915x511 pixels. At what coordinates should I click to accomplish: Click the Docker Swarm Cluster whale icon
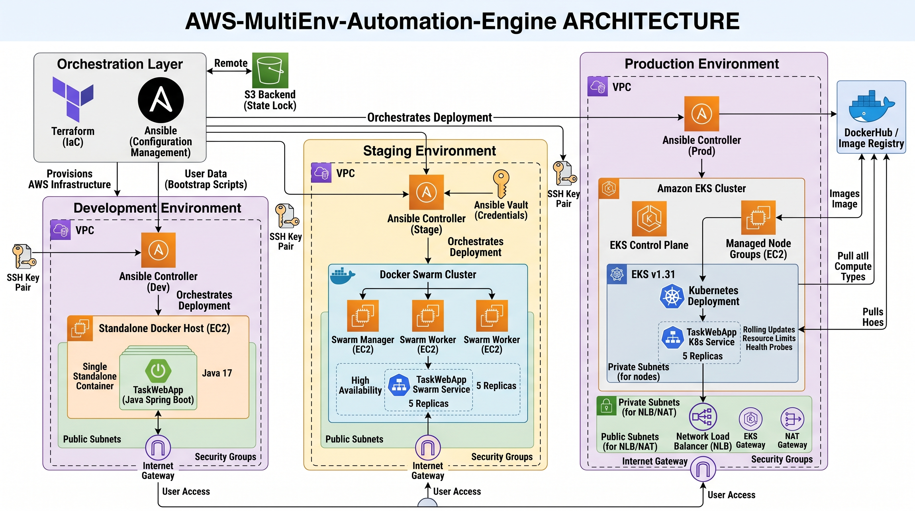click(x=343, y=276)
